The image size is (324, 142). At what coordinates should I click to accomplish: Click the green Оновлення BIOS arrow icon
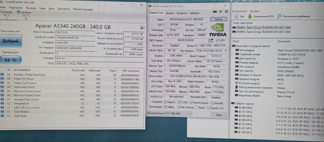(250, 16)
